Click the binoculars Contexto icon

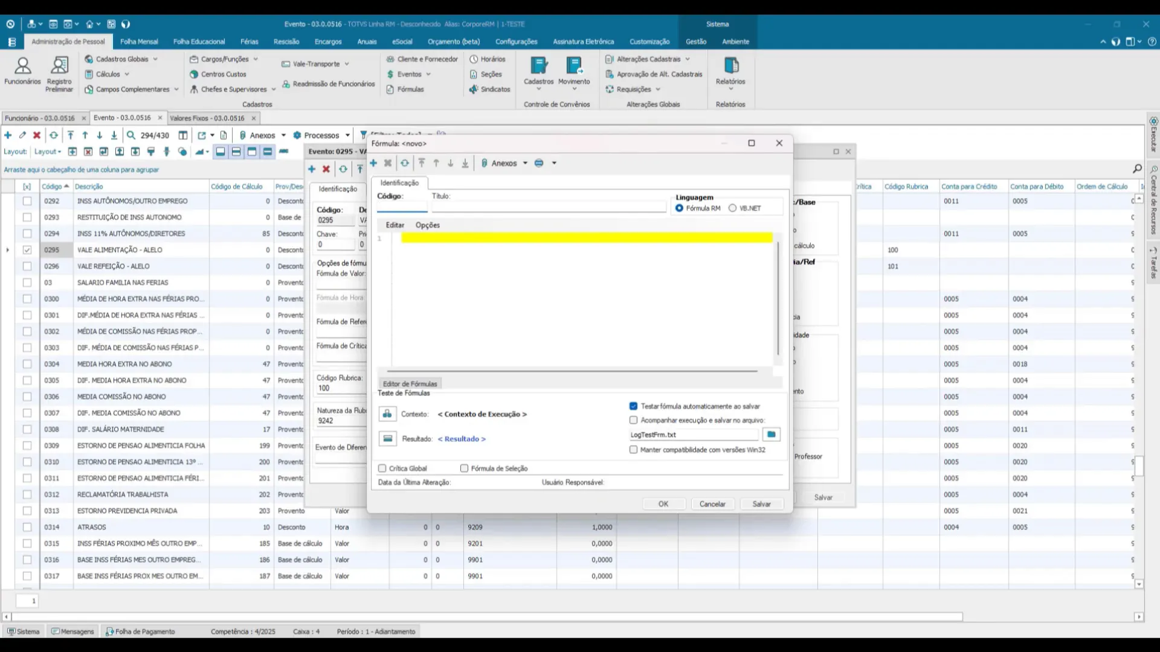pos(387,414)
